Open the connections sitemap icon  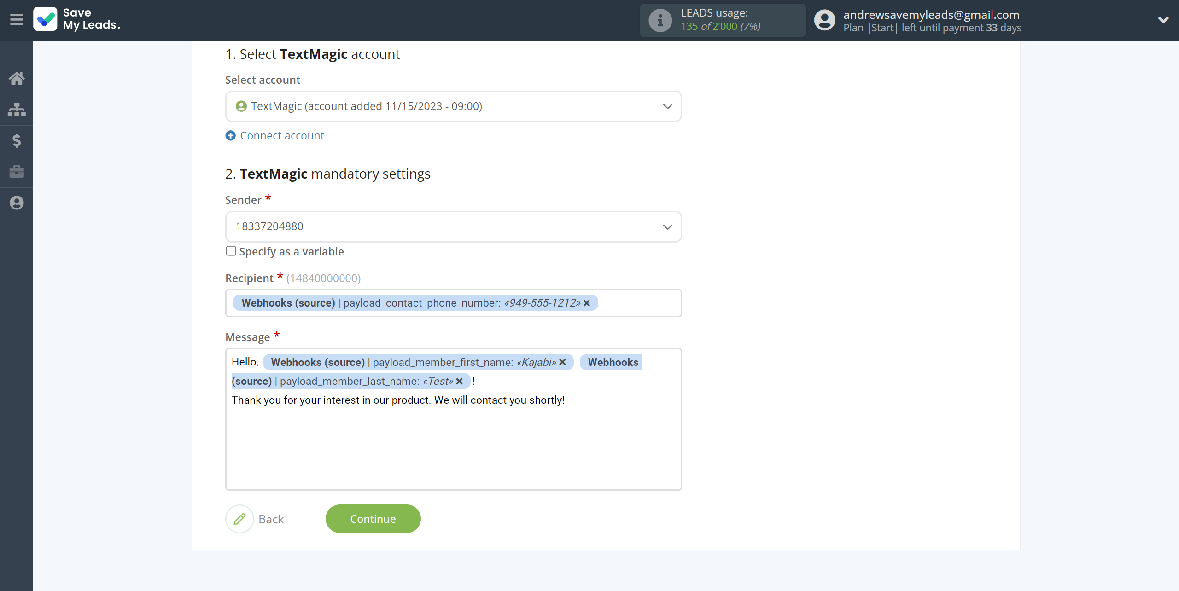17,110
